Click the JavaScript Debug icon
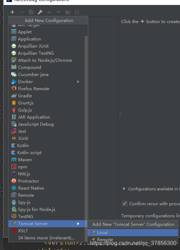Viewport: 180px width, 250px height. click(x=14, y=124)
